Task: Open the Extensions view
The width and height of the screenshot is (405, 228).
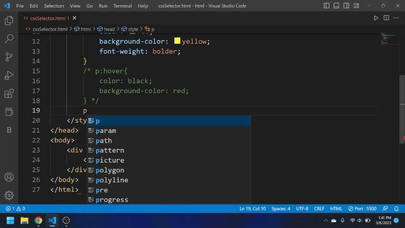Action: pos(9,94)
